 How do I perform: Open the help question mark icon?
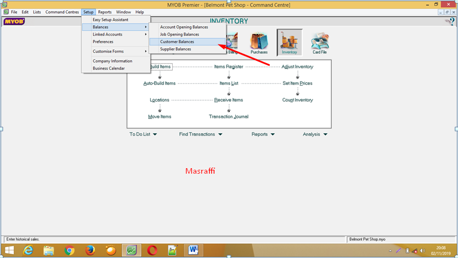[x=451, y=21]
